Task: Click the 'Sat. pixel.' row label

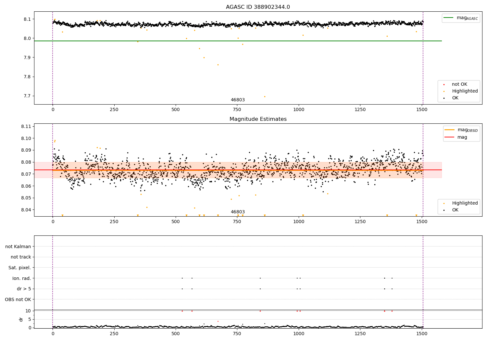Action: click(x=20, y=268)
